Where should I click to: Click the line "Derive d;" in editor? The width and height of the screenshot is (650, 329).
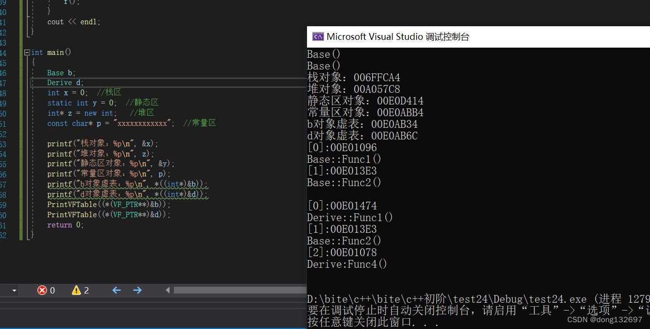pyautogui.click(x=66, y=83)
